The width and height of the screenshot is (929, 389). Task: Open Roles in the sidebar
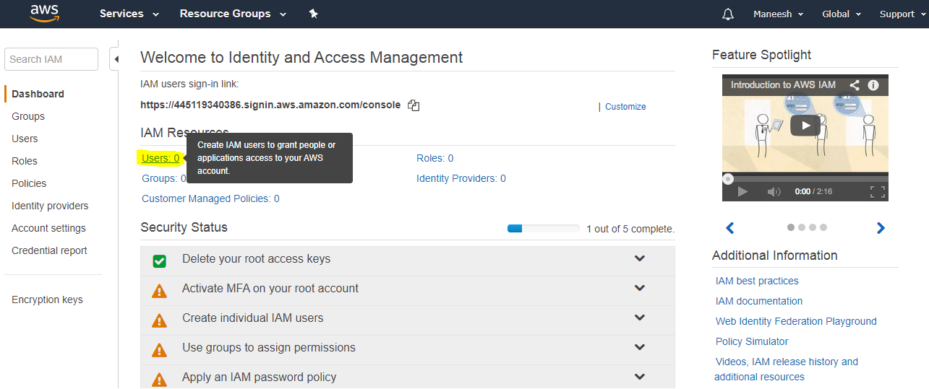(25, 161)
